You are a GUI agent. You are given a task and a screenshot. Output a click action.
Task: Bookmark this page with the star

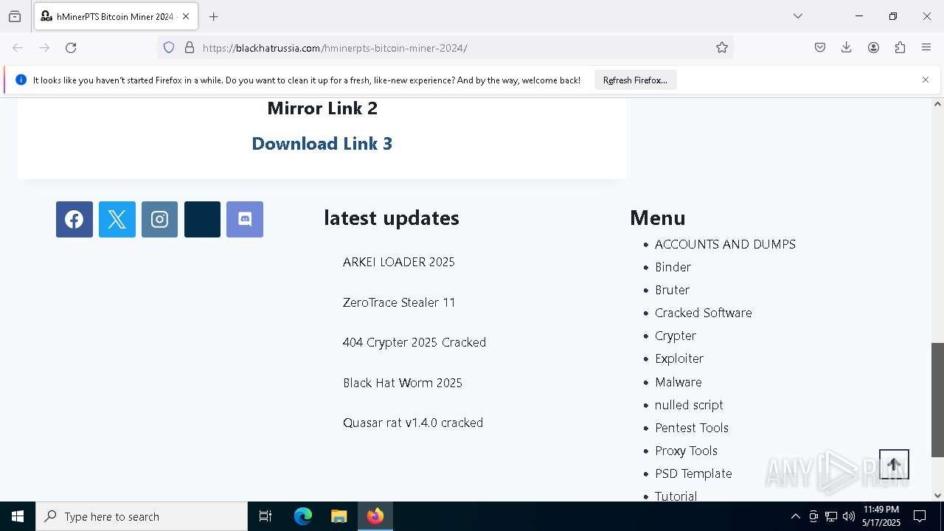(722, 48)
